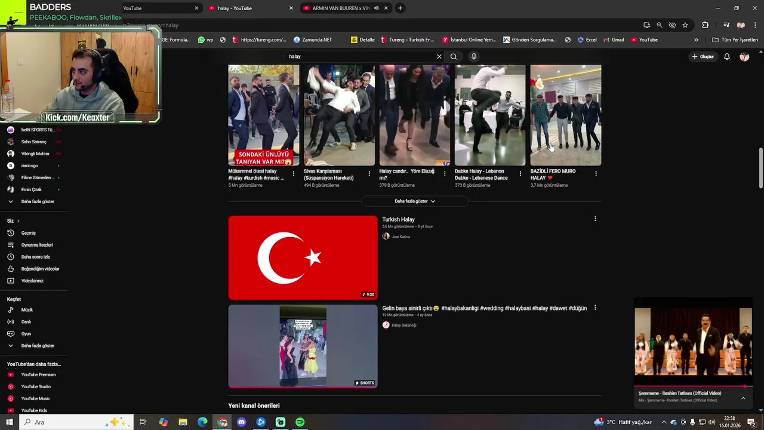
Task: Open the Gönderi Sorgulama bookmark
Action: [530, 40]
